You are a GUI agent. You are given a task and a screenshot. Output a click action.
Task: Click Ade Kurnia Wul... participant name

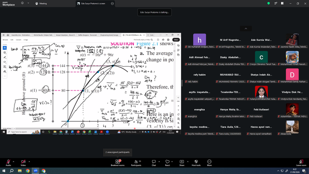pyautogui.click(x=261, y=40)
